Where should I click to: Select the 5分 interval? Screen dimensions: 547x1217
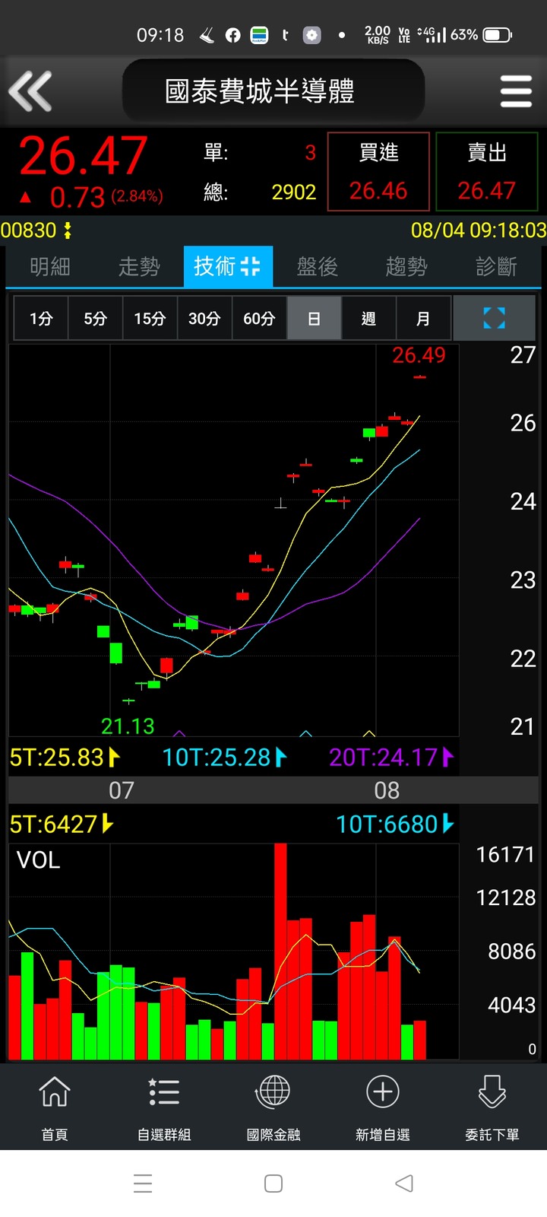[95, 319]
